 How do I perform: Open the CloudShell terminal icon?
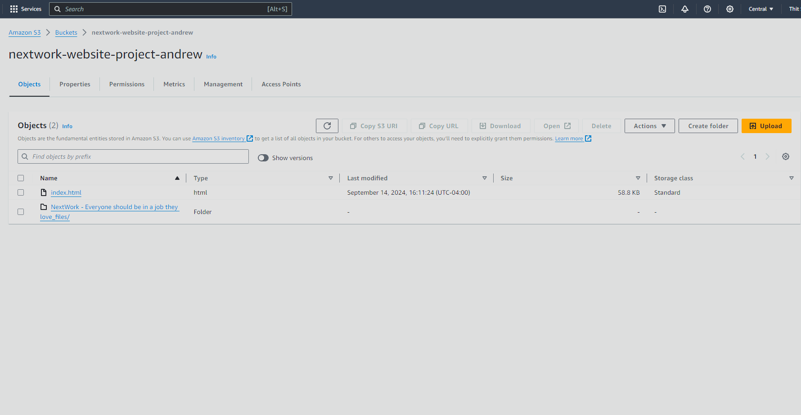click(x=662, y=9)
